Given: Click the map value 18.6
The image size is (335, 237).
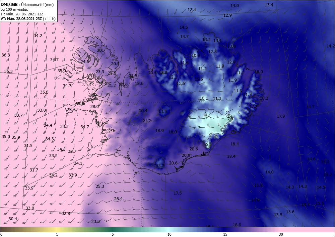Looking at the screenshot, I should pos(139,84).
